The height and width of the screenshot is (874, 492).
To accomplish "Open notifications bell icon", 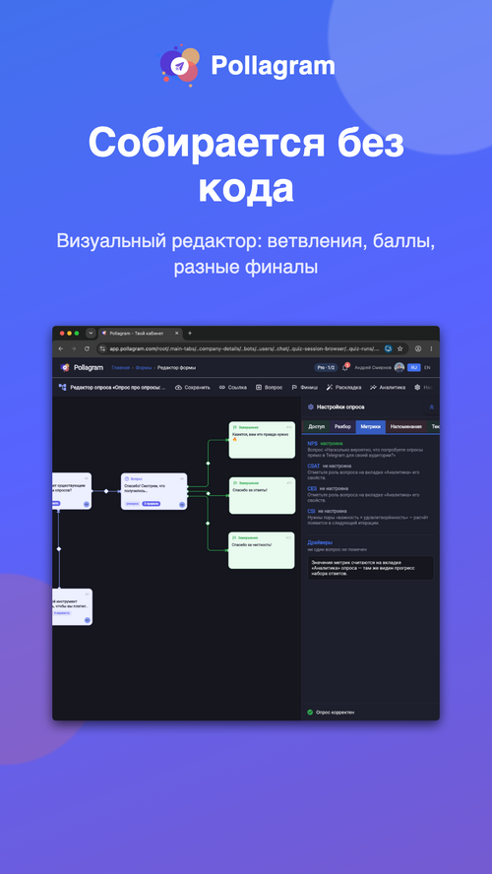I will [345, 368].
